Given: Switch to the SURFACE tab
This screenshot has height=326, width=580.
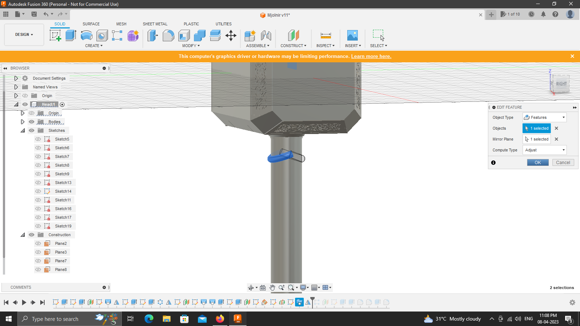Looking at the screenshot, I should click(x=91, y=24).
